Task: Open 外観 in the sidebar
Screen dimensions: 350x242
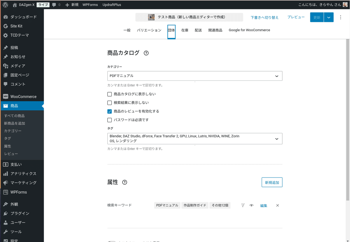Action: [22, 204]
